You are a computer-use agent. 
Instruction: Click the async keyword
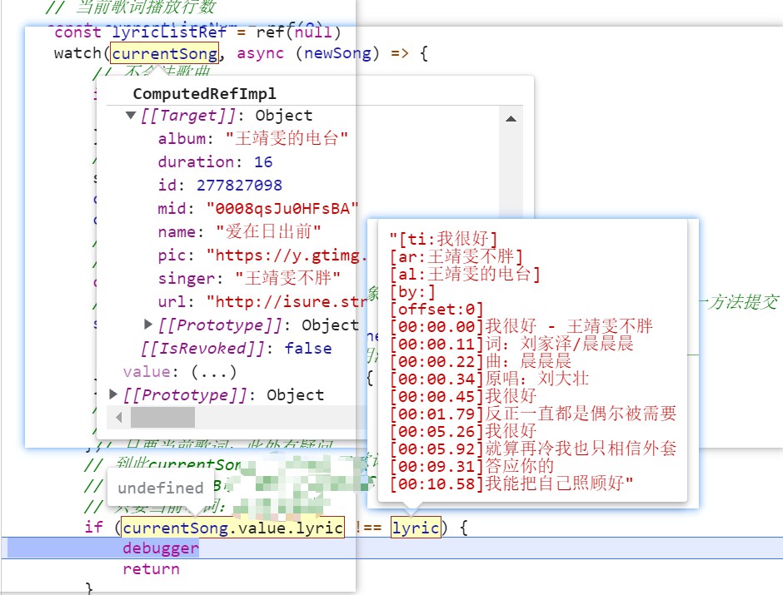click(x=261, y=53)
